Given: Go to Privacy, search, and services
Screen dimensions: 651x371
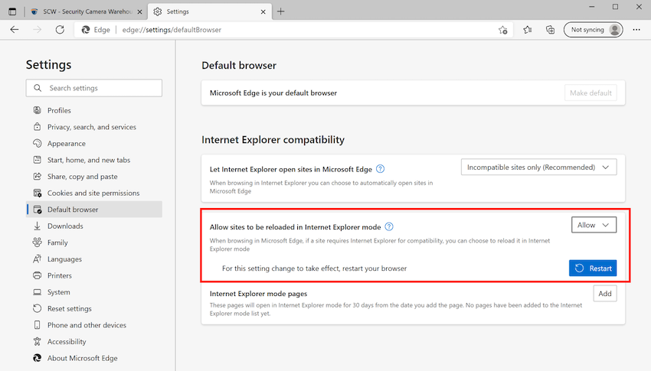Looking at the screenshot, I should [94, 127].
